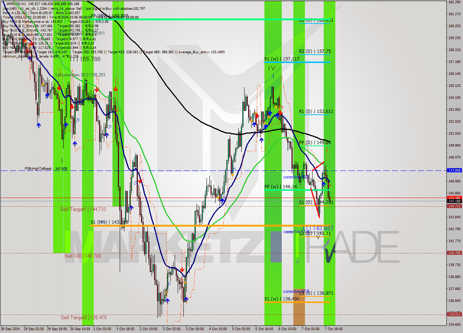Viewport: 463px width, 333px height.
Task: Select the 'Sell 100 | 140.708' label
Action: coord(82,256)
